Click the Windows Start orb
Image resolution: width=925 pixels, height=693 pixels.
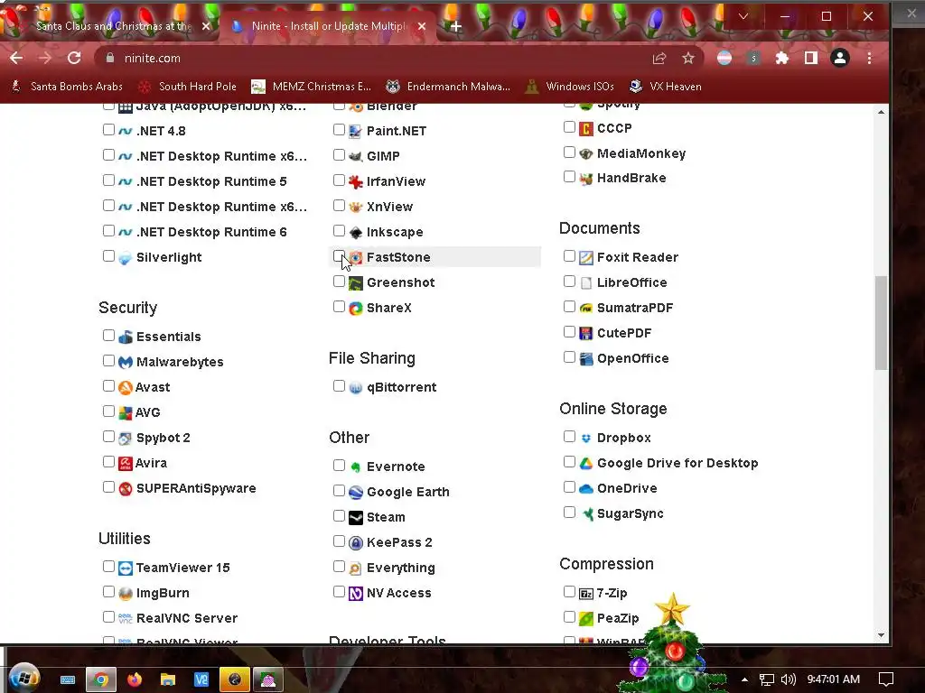24,679
